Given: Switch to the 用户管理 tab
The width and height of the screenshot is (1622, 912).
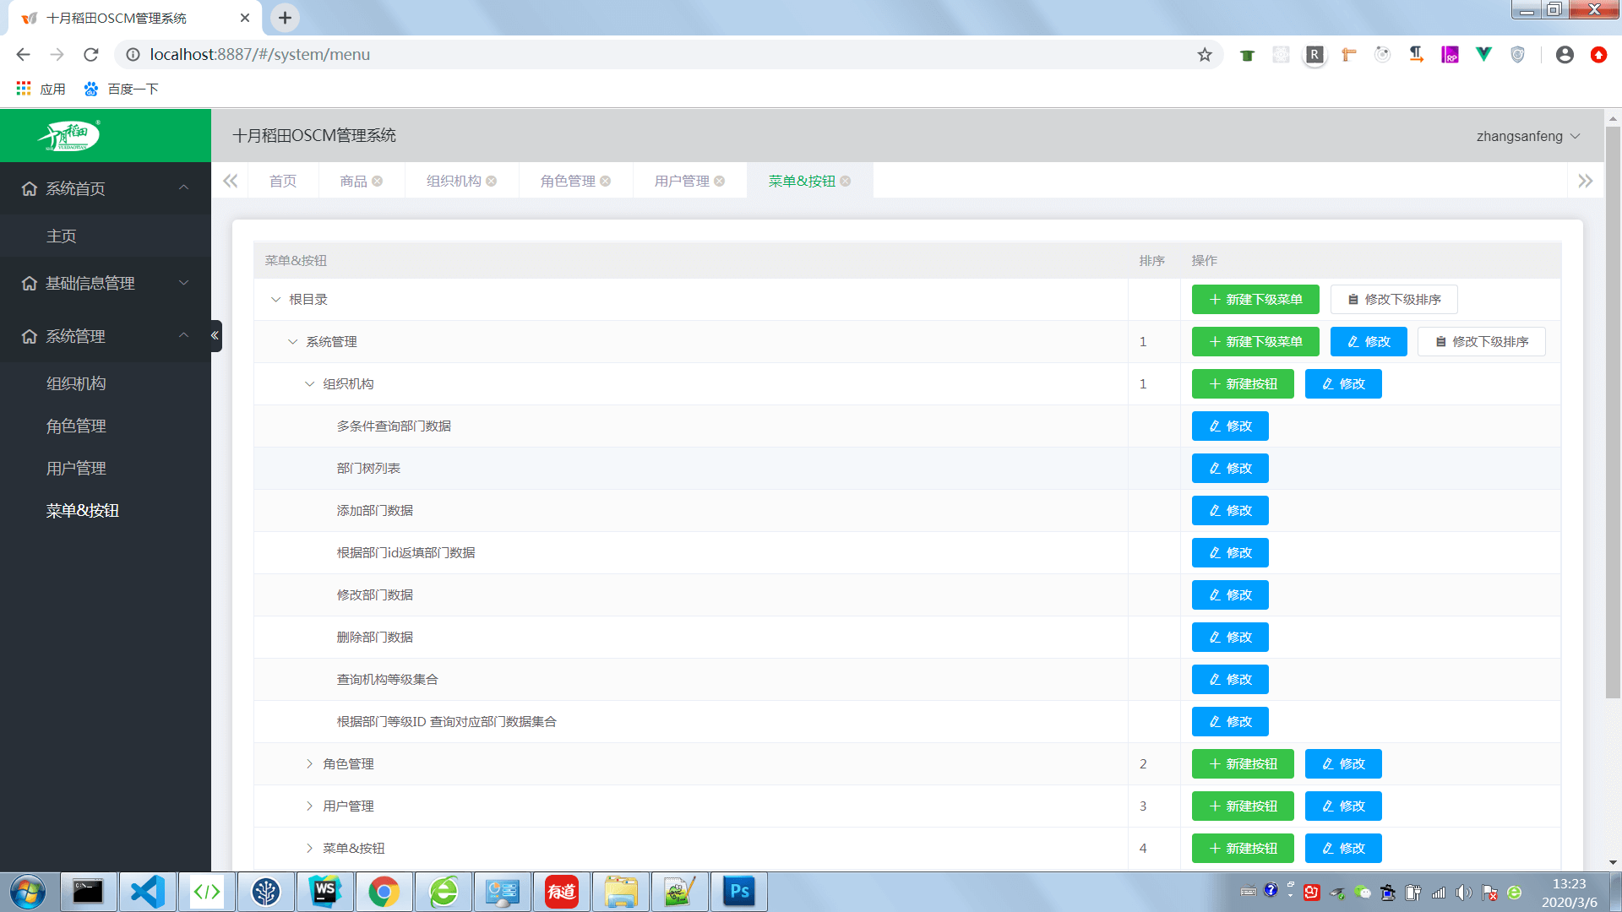Looking at the screenshot, I should pyautogui.click(x=682, y=182).
